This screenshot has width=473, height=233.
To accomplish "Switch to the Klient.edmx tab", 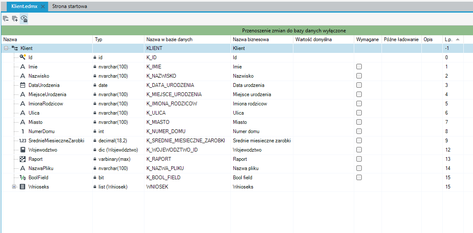I will pos(24,6).
